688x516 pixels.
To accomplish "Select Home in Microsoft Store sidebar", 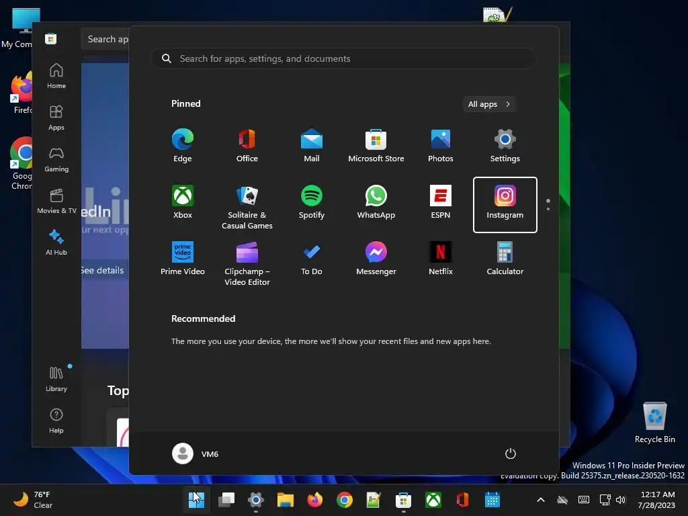I will point(56,76).
